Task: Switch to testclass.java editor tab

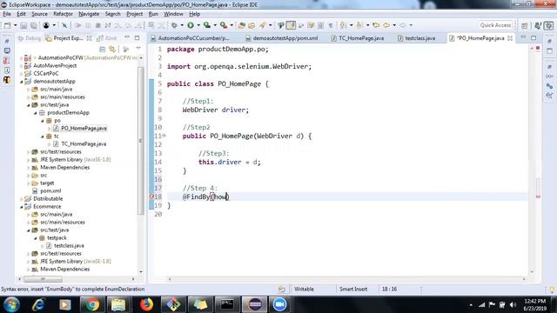Action: [x=416, y=38]
